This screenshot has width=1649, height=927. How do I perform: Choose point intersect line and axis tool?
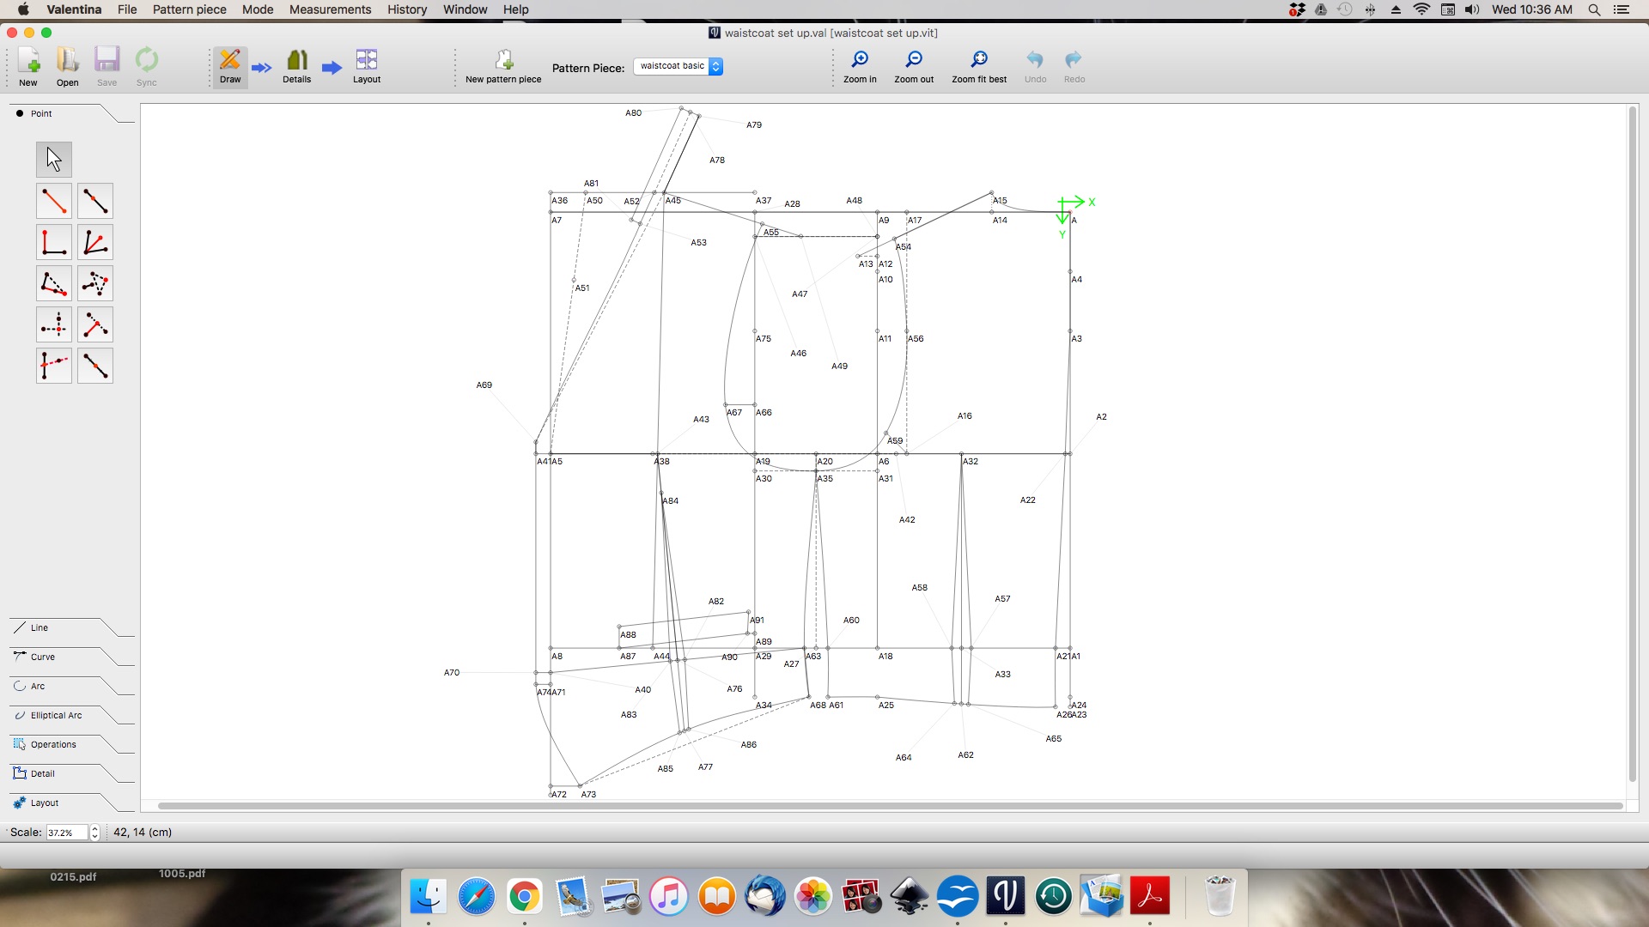54,366
